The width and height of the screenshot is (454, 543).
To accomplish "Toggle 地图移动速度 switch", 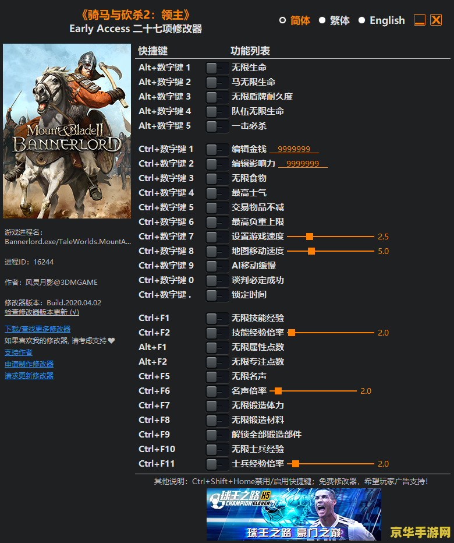I will click(x=217, y=251).
